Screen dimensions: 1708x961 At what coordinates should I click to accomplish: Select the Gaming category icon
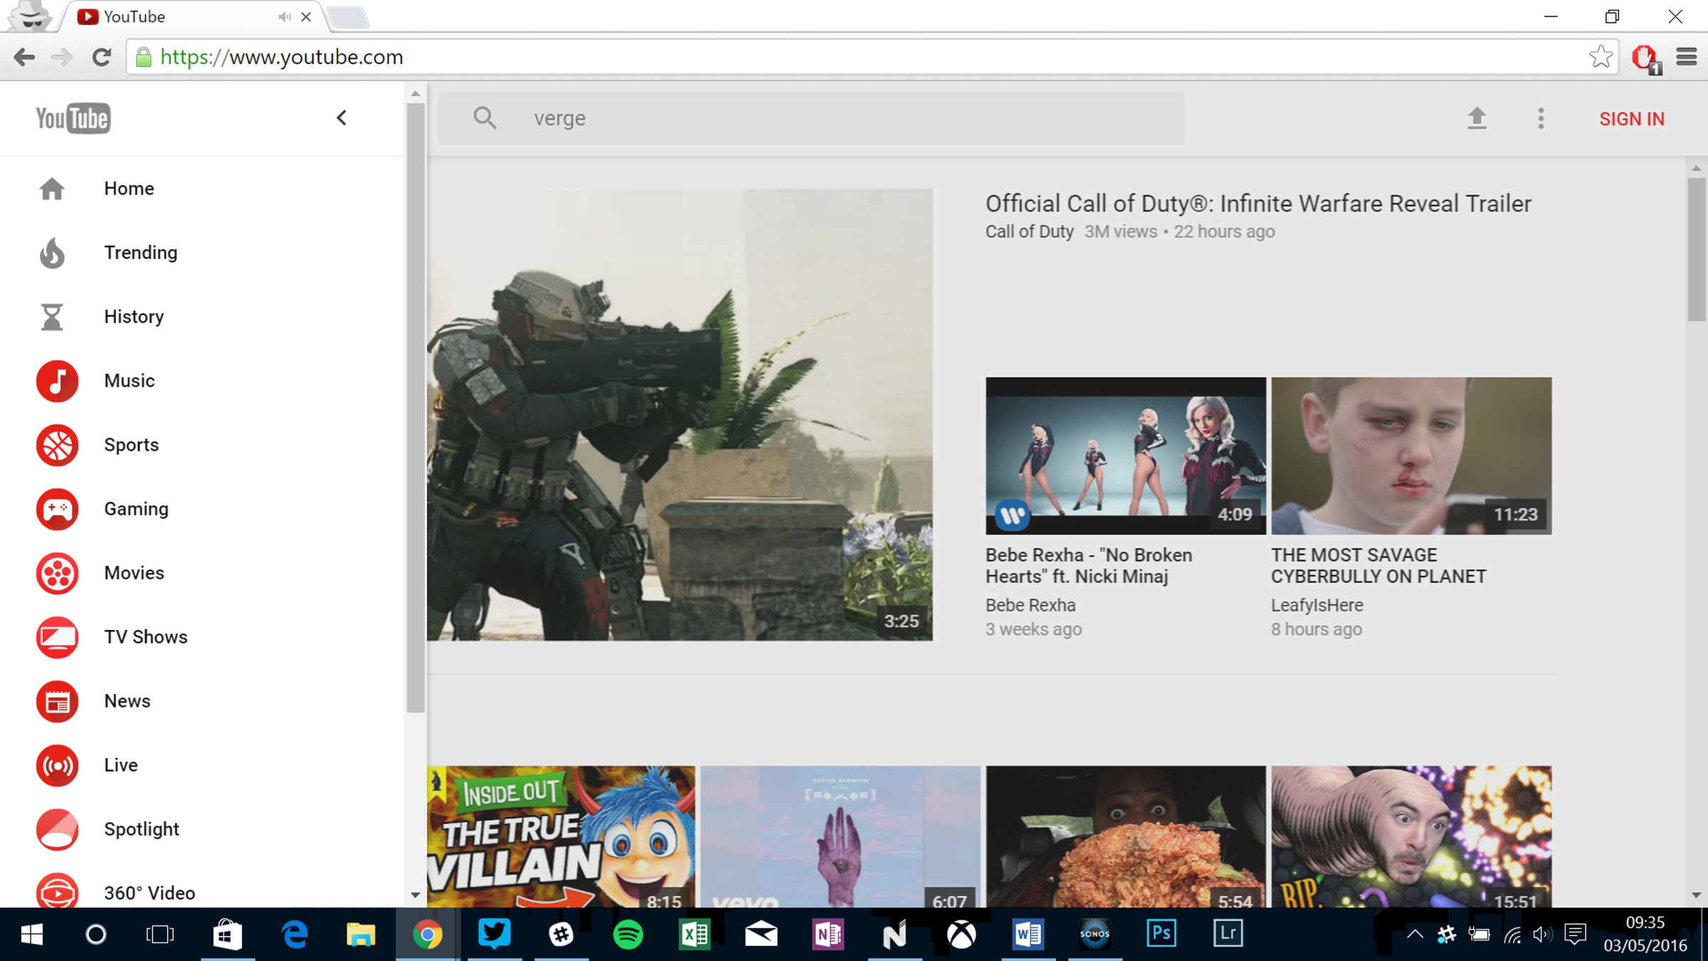tap(57, 509)
